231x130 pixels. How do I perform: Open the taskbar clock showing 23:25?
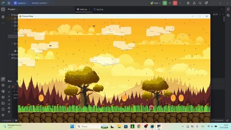pyautogui.click(x=224, y=126)
